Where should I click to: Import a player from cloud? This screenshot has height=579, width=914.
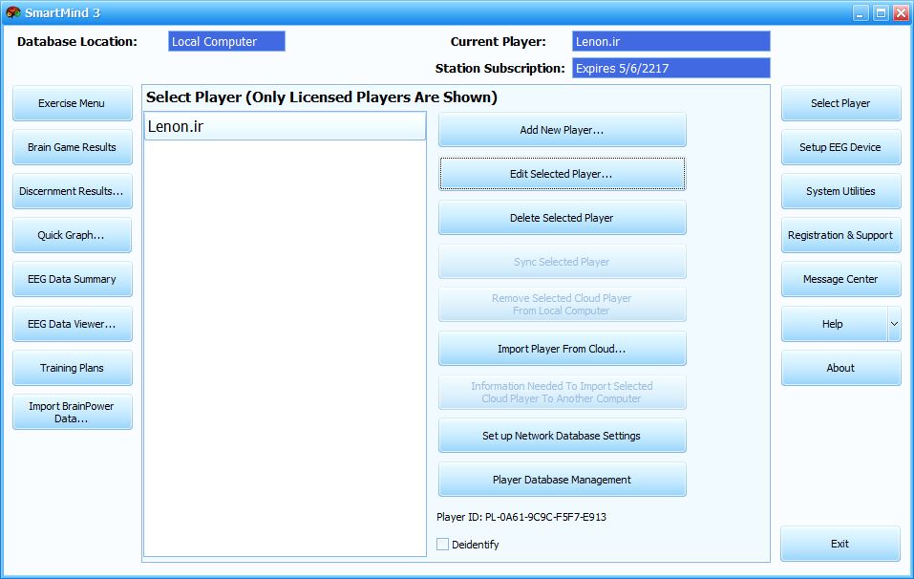tap(562, 349)
